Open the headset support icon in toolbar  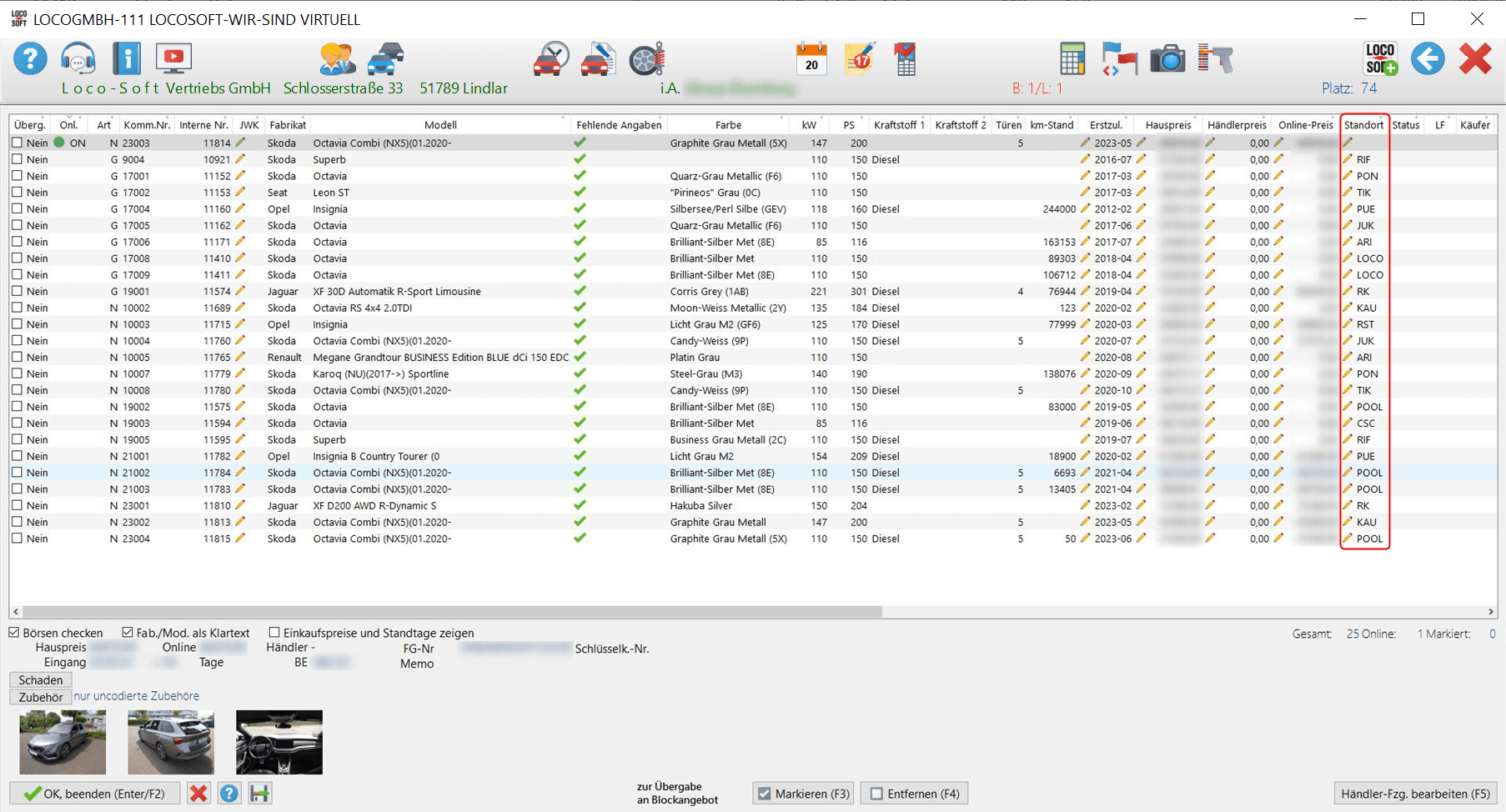click(x=78, y=59)
